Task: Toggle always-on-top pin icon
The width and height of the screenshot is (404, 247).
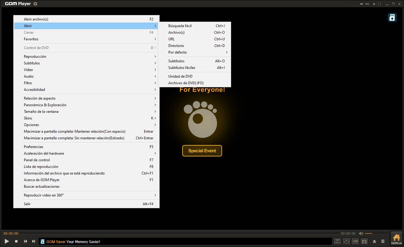Action: click(374, 4)
